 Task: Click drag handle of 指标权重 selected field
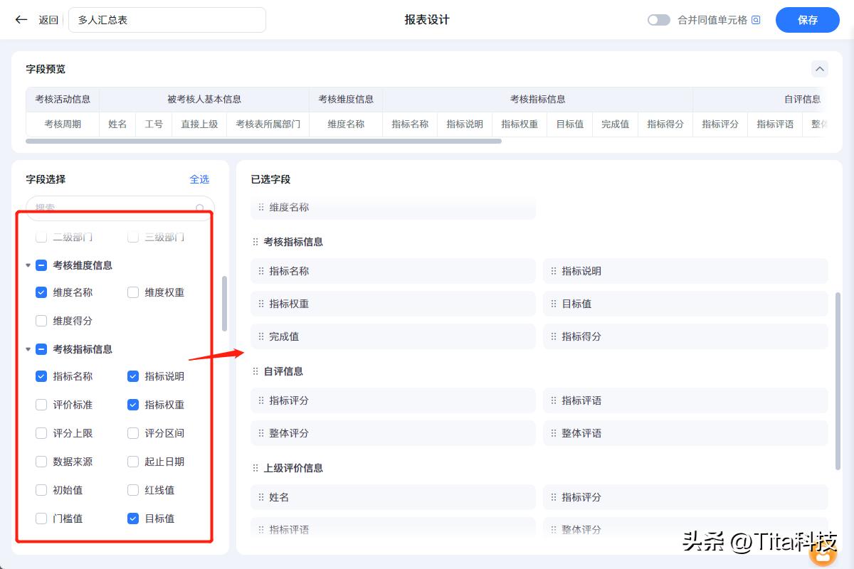point(261,304)
